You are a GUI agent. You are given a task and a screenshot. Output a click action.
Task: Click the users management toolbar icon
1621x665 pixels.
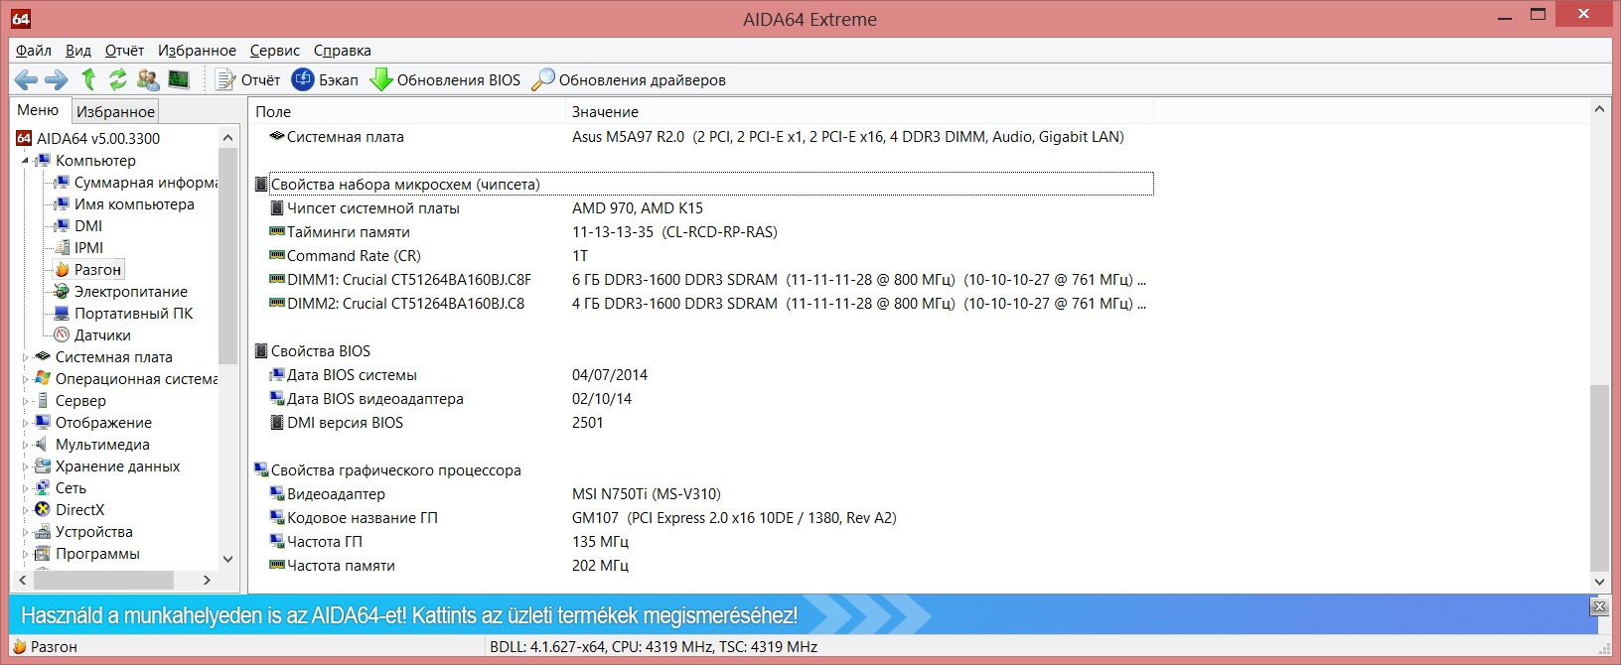(148, 79)
